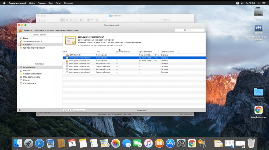Show info for the selected item with the i button
269x150 pixels.
69,110
